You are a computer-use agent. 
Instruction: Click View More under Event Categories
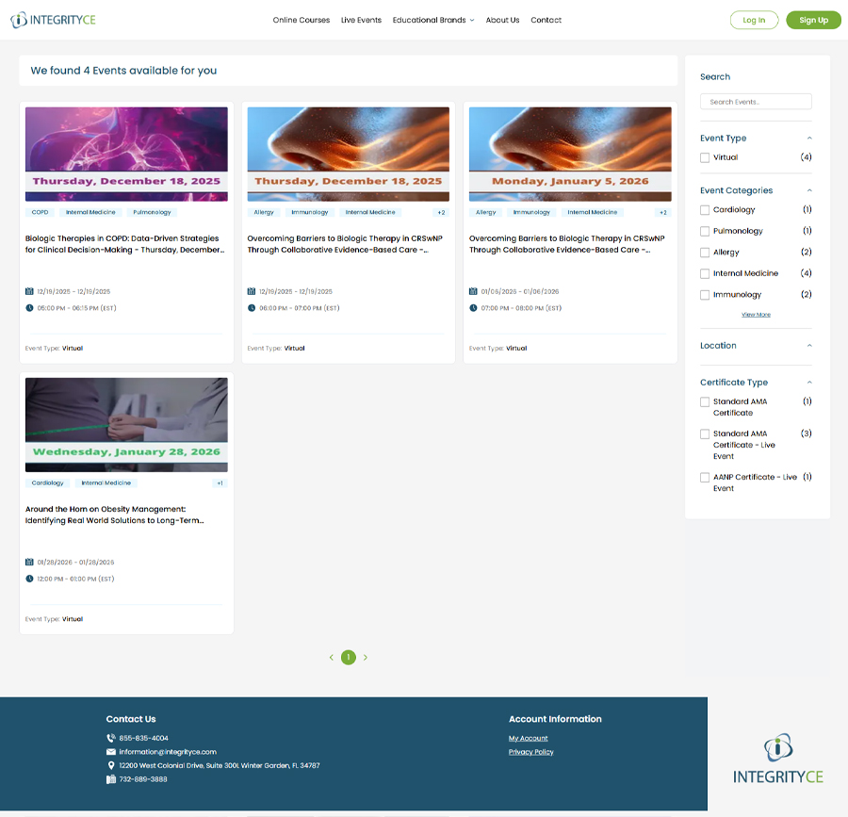pos(756,315)
